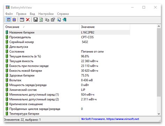Open the gray hand-and-card properties icon
The width and height of the screenshot is (165, 126).
point(53,20)
